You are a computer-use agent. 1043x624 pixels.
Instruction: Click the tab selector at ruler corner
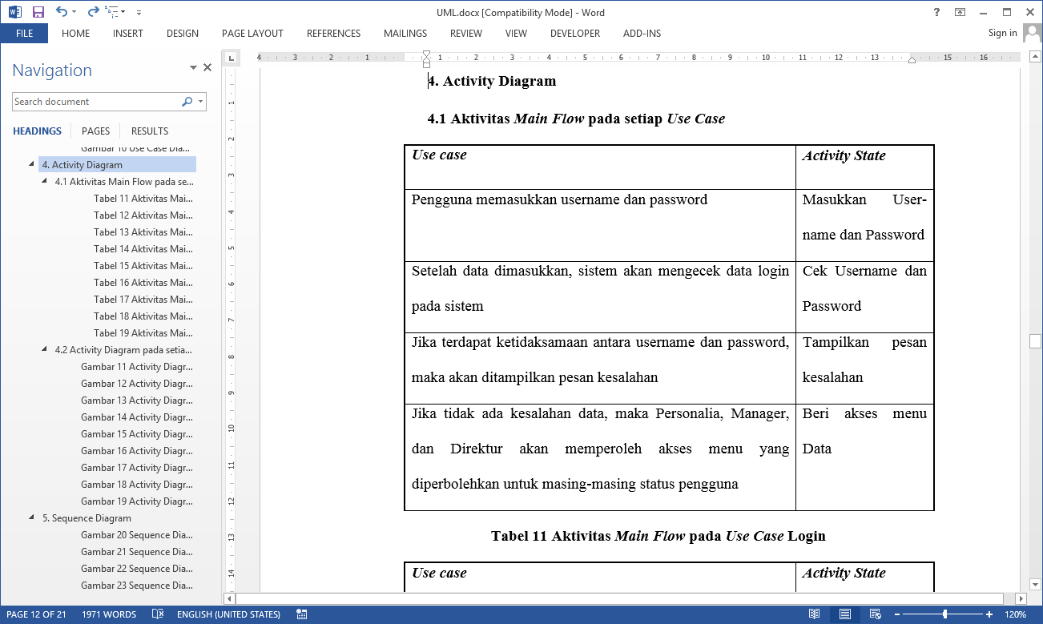[x=231, y=58]
